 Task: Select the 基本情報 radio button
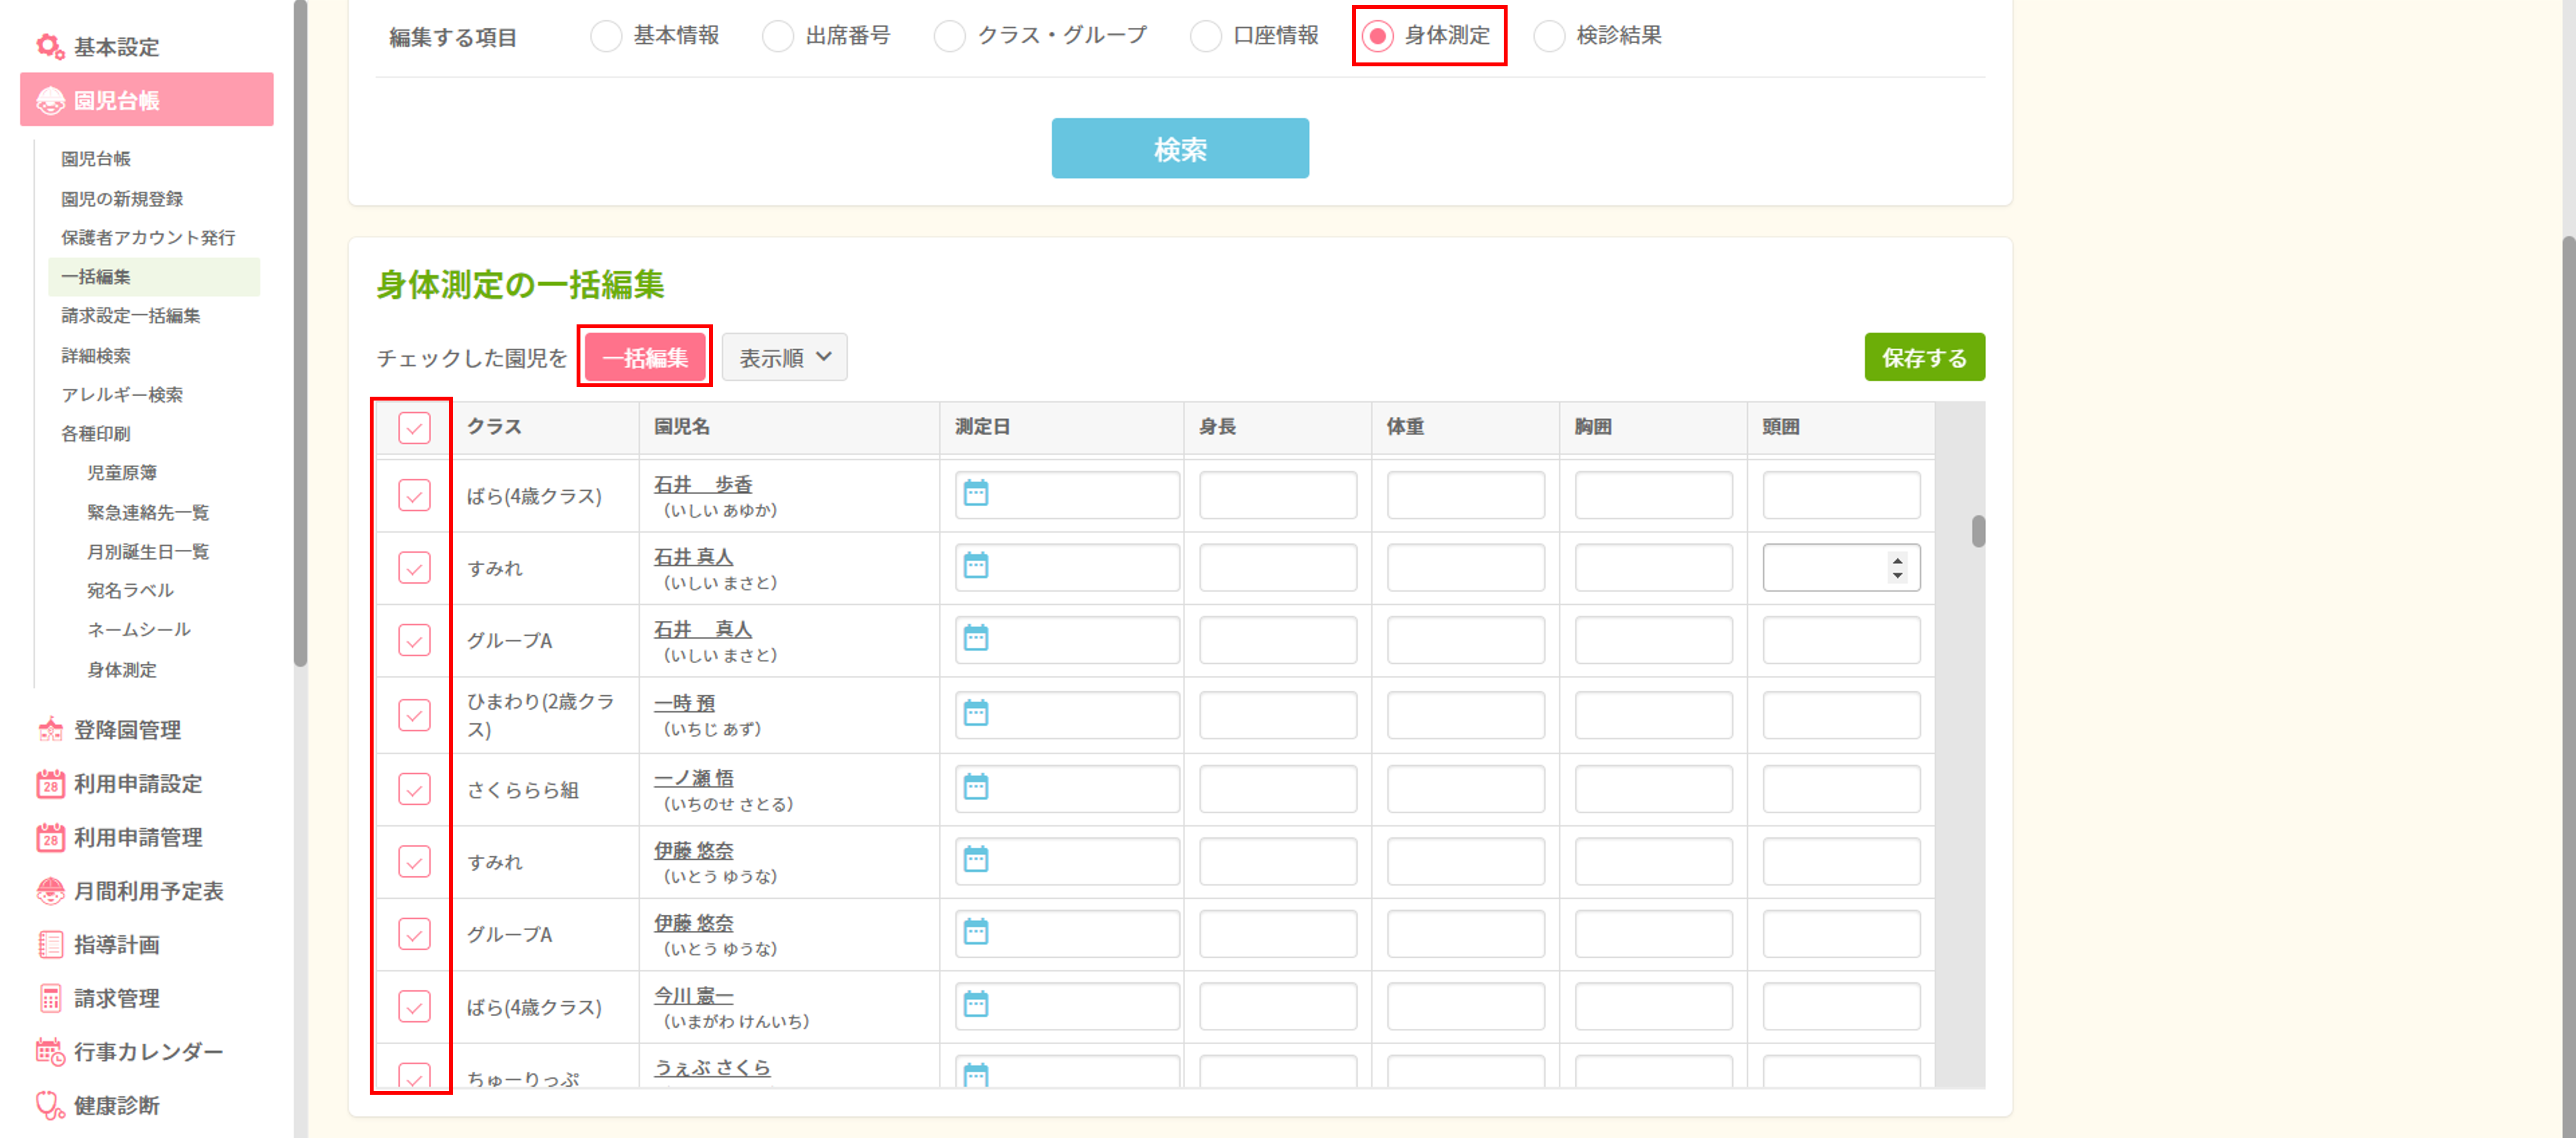tap(606, 36)
